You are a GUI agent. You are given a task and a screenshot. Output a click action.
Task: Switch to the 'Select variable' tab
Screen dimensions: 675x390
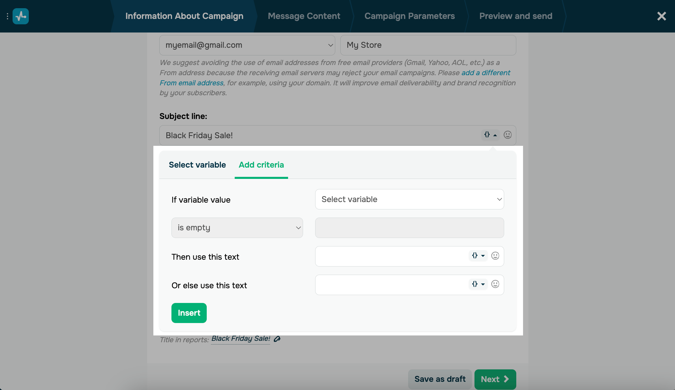197,165
